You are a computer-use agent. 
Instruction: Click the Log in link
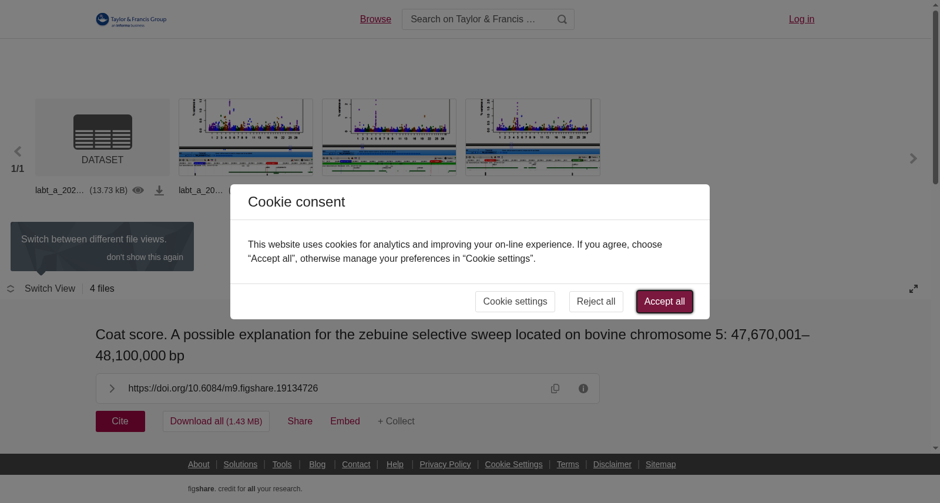tap(801, 19)
